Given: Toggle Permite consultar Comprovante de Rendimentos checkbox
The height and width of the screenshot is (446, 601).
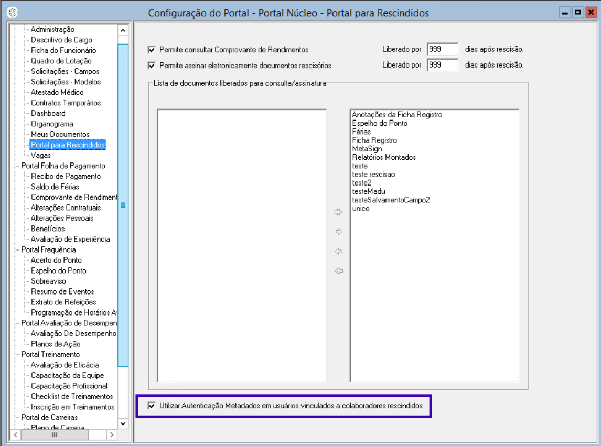Looking at the screenshot, I should [x=152, y=50].
